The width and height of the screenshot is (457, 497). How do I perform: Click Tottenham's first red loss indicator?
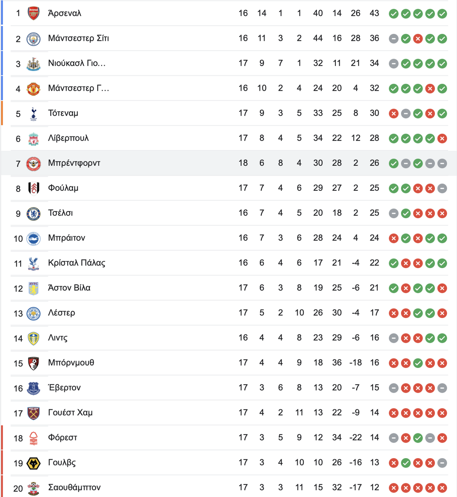(x=394, y=114)
